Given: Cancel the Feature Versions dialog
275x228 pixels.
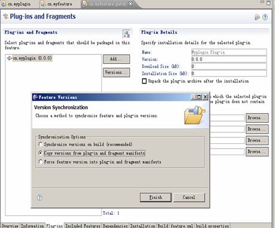Looking at the screenshot, I should (x=189, y=198).
